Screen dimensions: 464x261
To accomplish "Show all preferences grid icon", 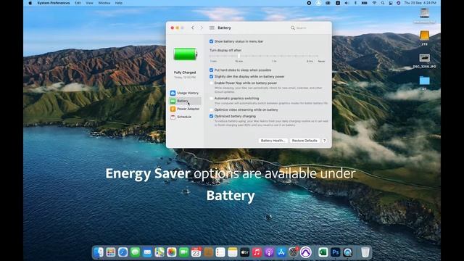I will point(212,28).
